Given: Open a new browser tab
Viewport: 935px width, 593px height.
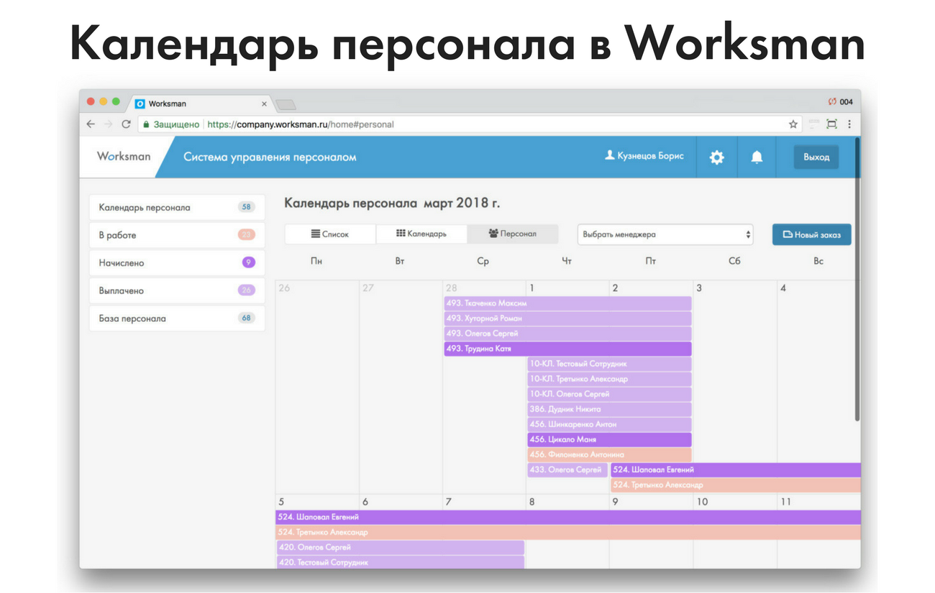Looking at the screenshot, I should tap(286, 105).
